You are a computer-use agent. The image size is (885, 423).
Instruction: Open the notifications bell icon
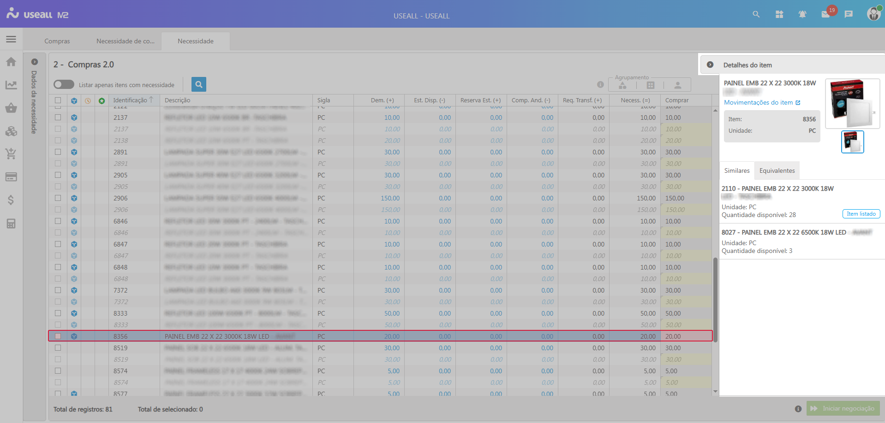pos(802,14)
